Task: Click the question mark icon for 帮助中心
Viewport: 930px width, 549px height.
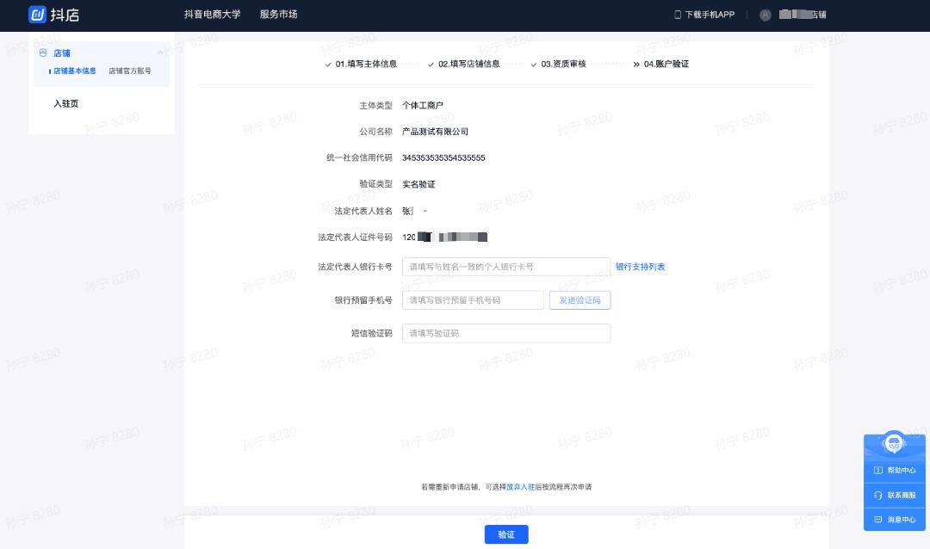Action: 877,471
